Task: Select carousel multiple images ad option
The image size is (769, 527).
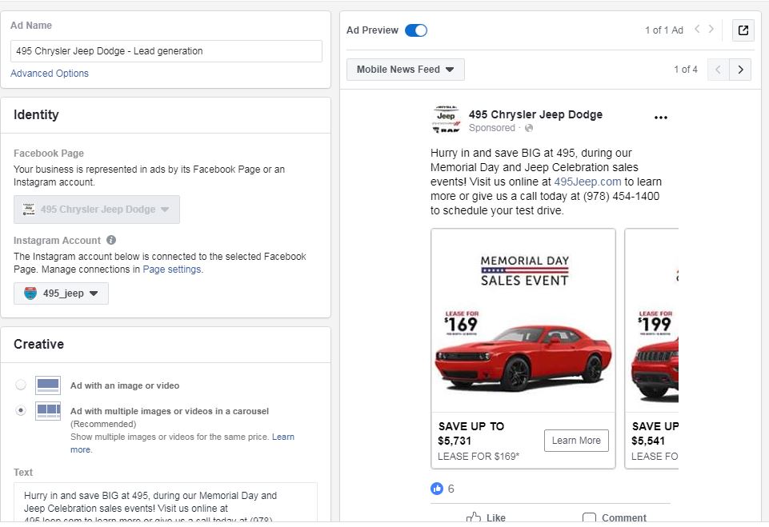Action: coord(21,410)
